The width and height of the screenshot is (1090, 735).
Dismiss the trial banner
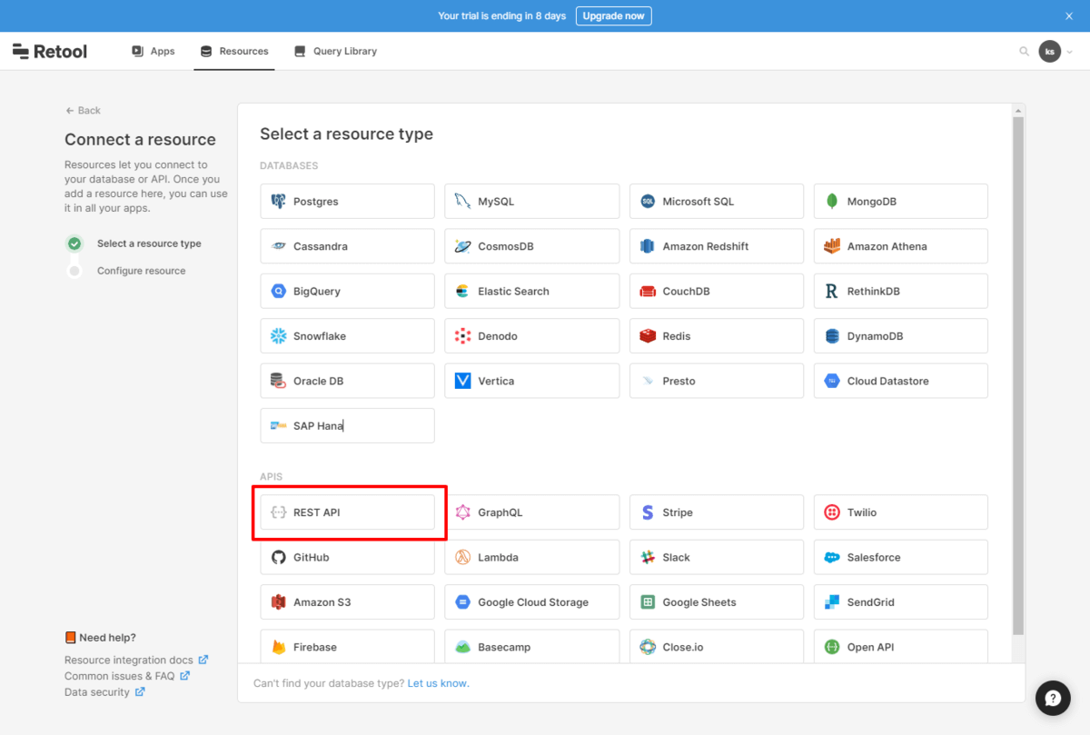[1069, 16]
